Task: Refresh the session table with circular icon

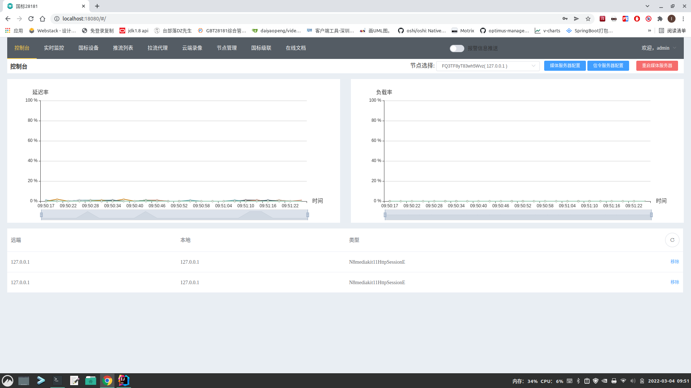Action: coord(672,240)
